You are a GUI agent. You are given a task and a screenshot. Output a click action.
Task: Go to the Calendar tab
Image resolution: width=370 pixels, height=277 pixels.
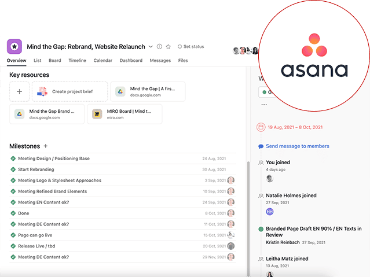103,61
